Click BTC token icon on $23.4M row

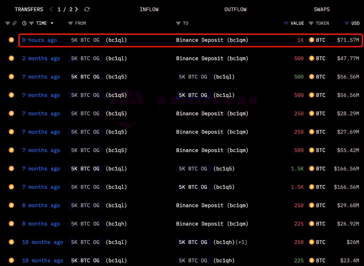pos(312,260)
